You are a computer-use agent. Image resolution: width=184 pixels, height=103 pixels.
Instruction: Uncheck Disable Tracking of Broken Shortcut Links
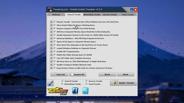pyautogui.click(x=55, y=65)
